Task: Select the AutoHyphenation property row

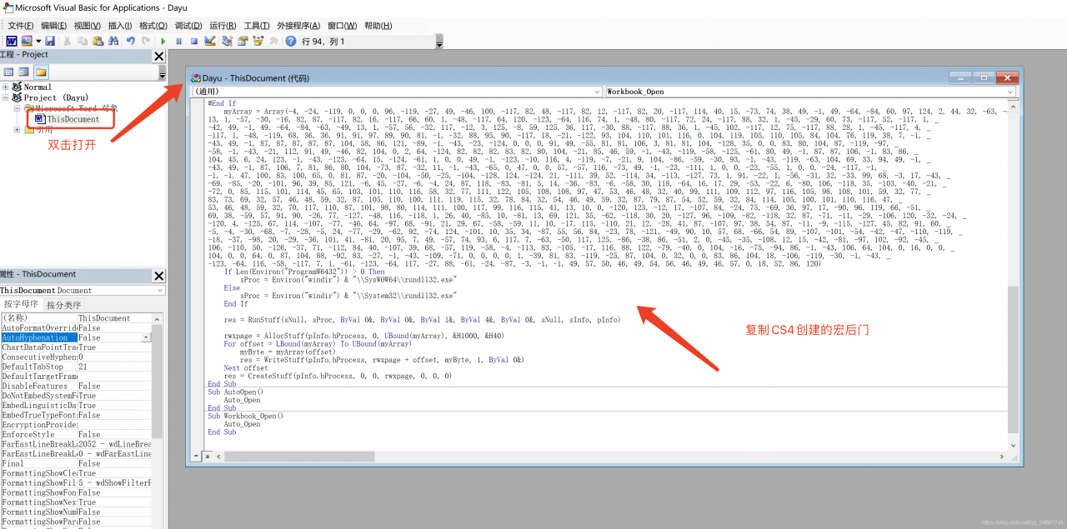Action: pos(76,337)
